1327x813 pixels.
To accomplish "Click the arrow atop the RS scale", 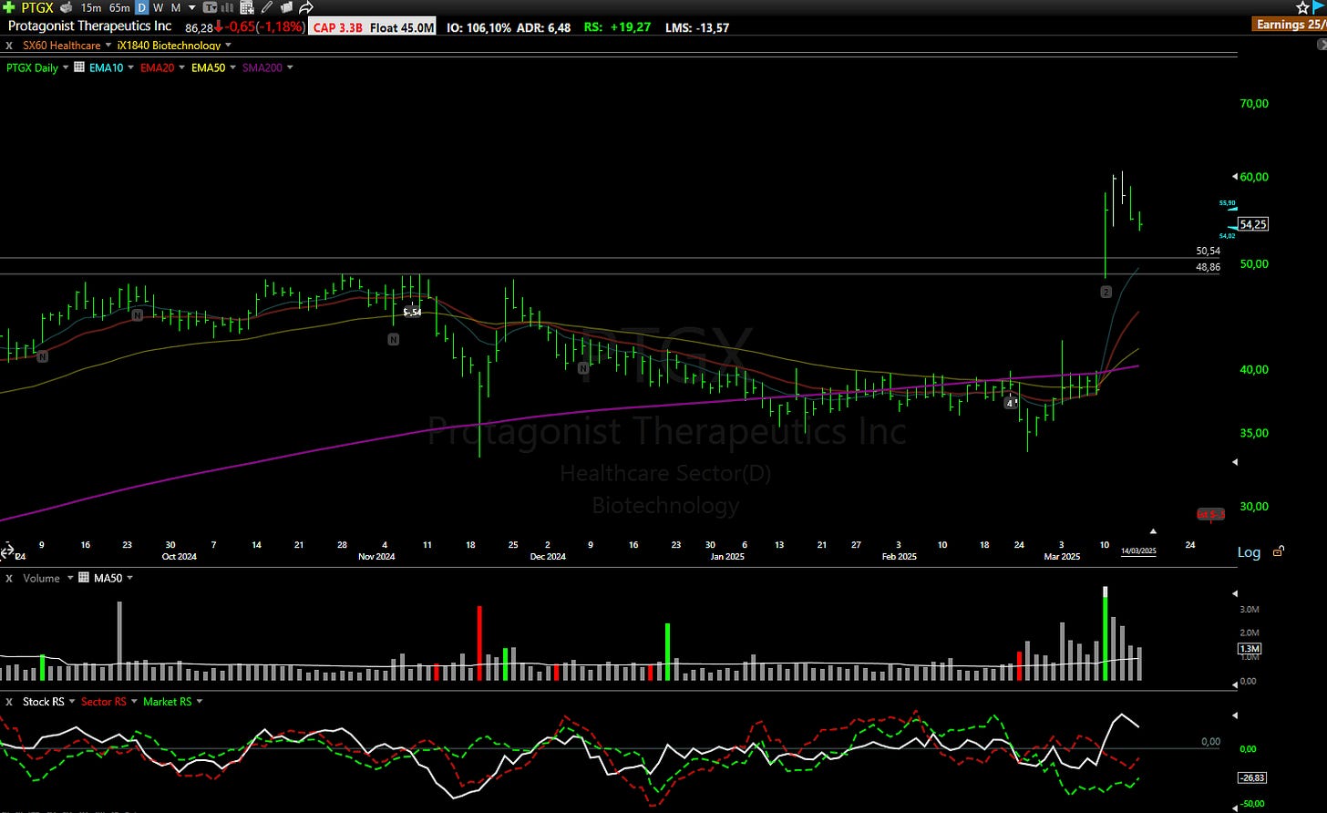I will click(x=1235, y=715).
